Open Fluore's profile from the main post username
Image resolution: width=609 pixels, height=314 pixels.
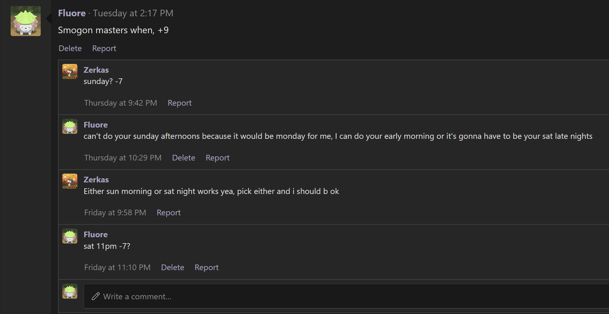tap(72, 13)
